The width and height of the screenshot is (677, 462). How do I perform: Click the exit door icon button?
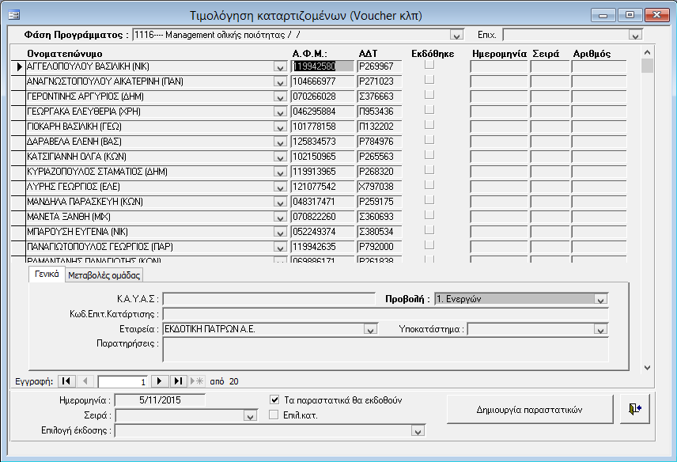(x=634, y=409)
